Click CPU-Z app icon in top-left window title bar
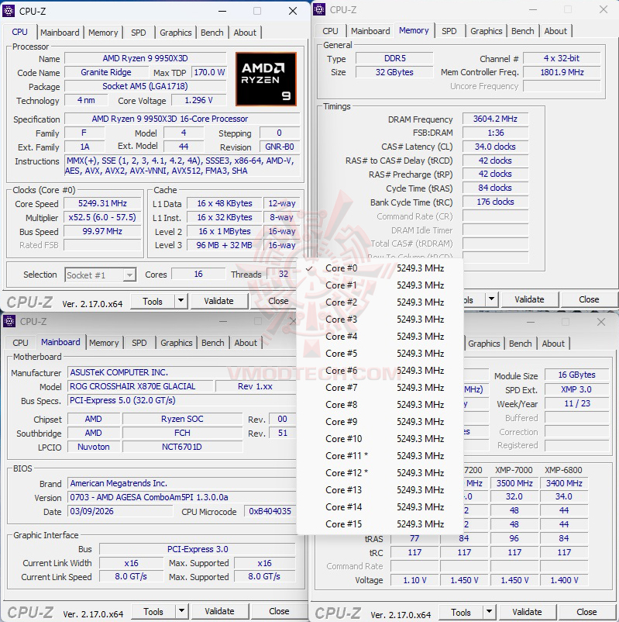 (x=9, y=11)
